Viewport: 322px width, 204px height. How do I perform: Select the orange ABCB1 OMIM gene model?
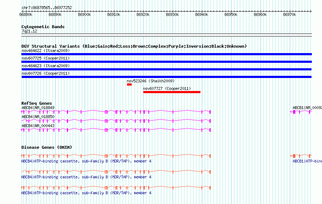coord(301,156)
